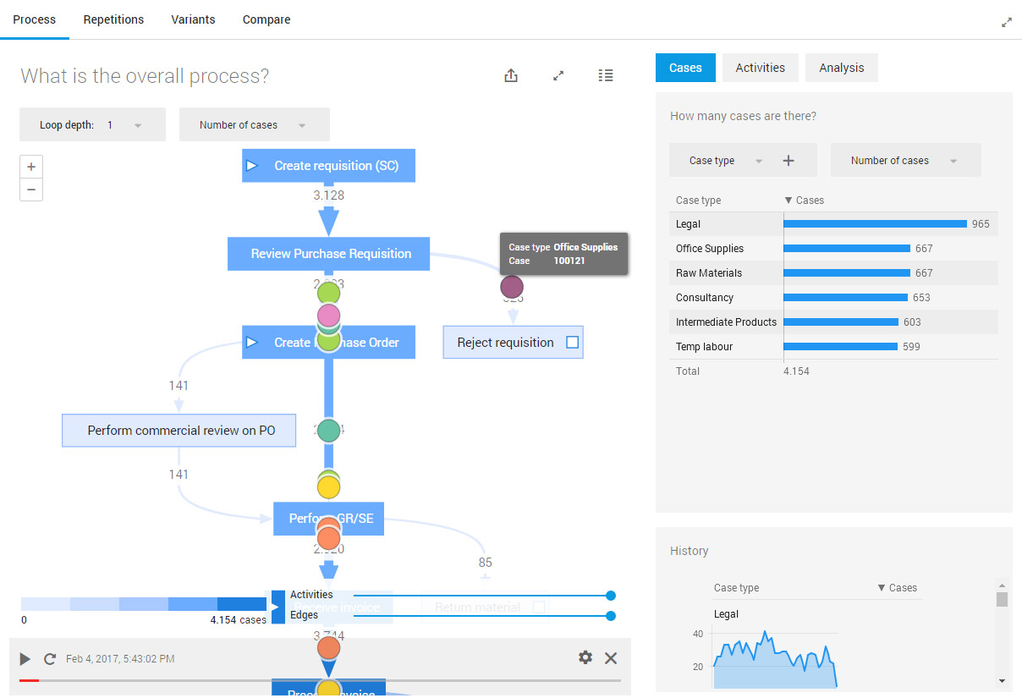Click the Legal history area chart
Image resolution: width=1022 pixels, height=698 pixels.
tap(775, 660)
